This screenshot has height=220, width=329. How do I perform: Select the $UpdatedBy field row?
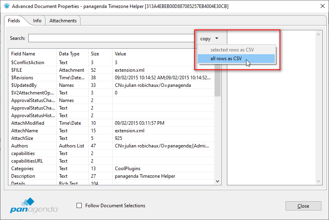click(111, 85)
